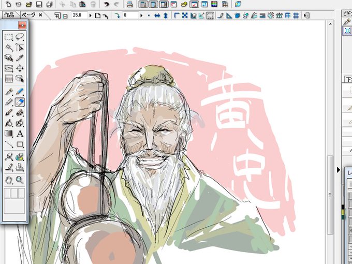The height and width of the screenshot is (264, 352).
Task: Click the New page icon
Action: click(8, 4)
